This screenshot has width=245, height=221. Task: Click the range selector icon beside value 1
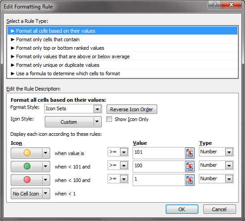click(x=190, y=180)
